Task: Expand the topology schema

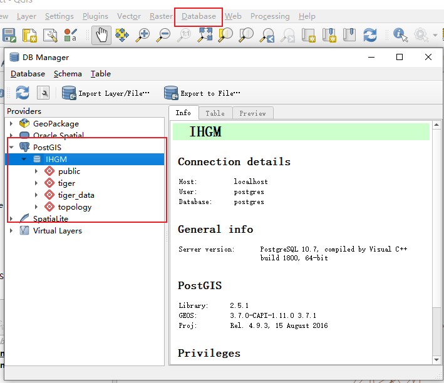Action: (x=36, y=207)
